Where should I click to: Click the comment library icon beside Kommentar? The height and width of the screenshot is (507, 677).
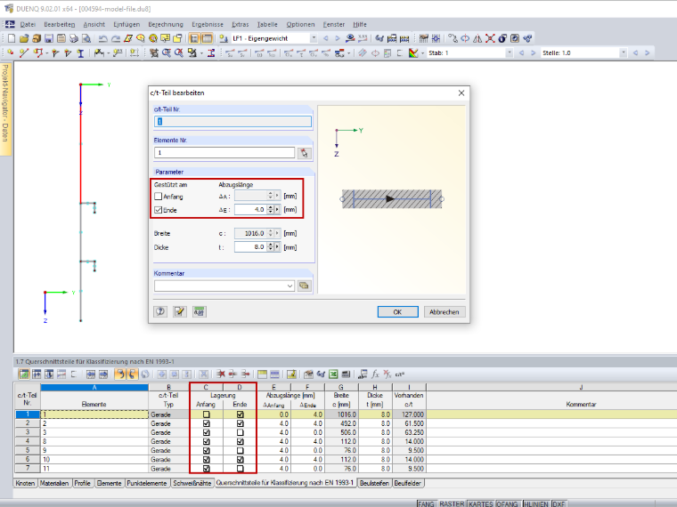coord(305,286)
